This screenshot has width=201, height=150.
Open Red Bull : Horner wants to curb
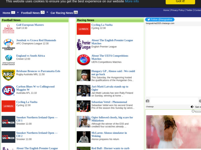pos(110,148)
